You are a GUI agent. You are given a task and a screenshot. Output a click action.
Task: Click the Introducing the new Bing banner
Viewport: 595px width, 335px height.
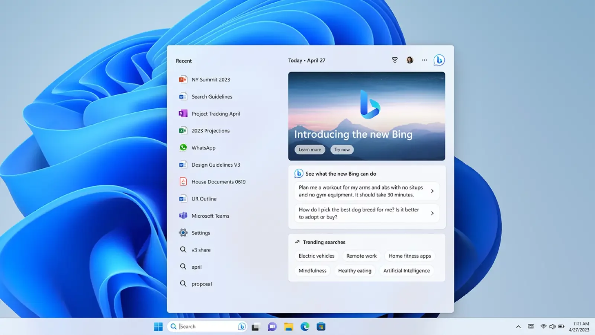(x=367, y=116)
